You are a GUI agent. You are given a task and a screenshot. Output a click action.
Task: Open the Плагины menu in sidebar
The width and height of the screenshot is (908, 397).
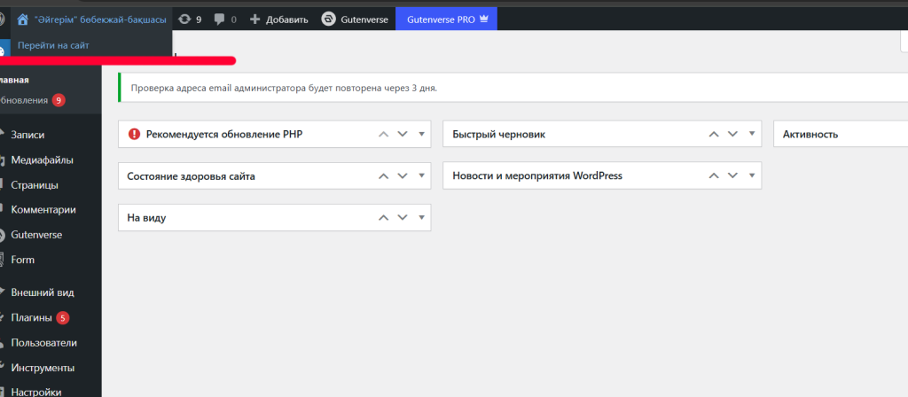coord(31,318)
